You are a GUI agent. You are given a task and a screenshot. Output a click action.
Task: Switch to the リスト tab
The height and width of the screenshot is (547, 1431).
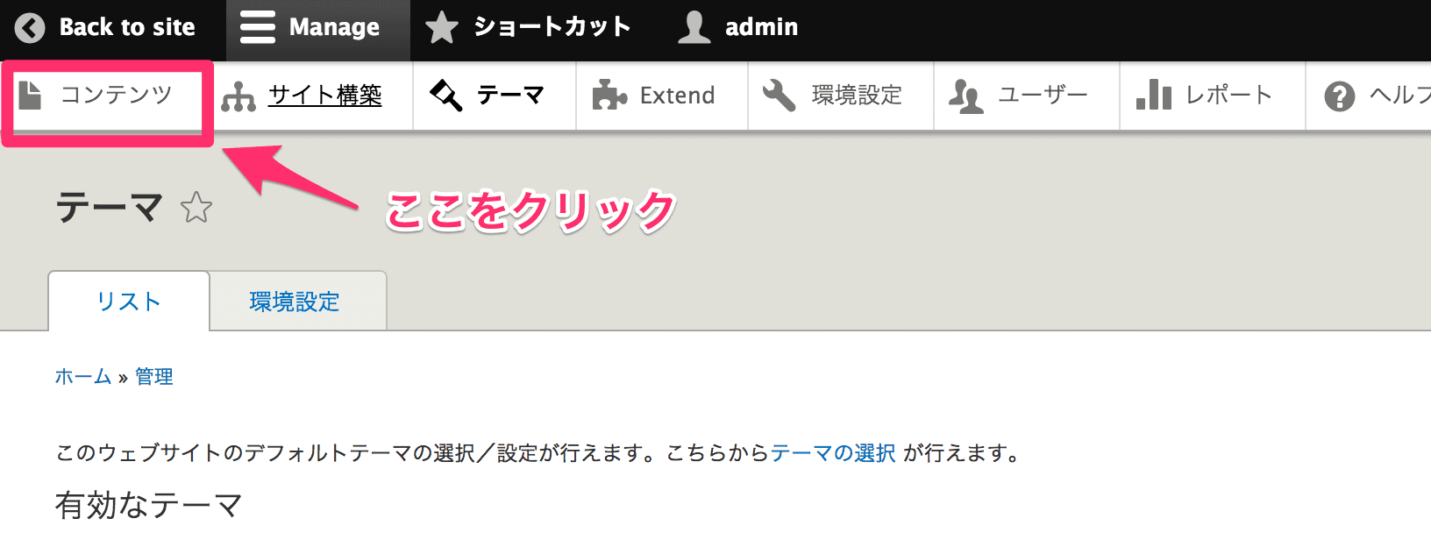pos(129,301)
